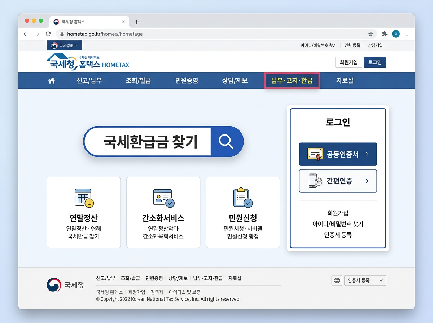Click the 연말정산 card title
The width and height of the screenshot is (433, 323).
[x=84, y=218]
